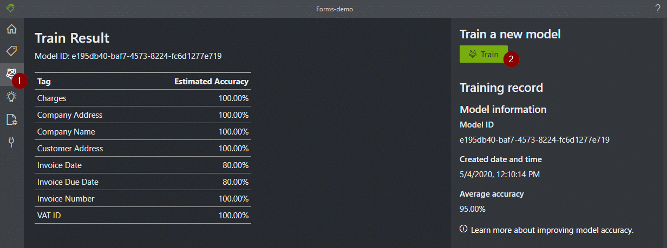The width and height of the screenshot is (667, 248).
Task: Click the Estimated Accuracy column header
Action: pyautogui.click(x=211, y=82)
